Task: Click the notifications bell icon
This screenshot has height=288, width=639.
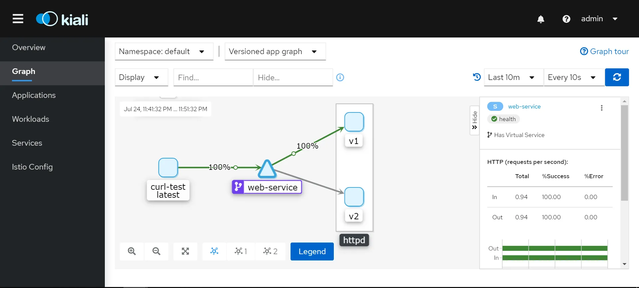Action: pos(541,19)
